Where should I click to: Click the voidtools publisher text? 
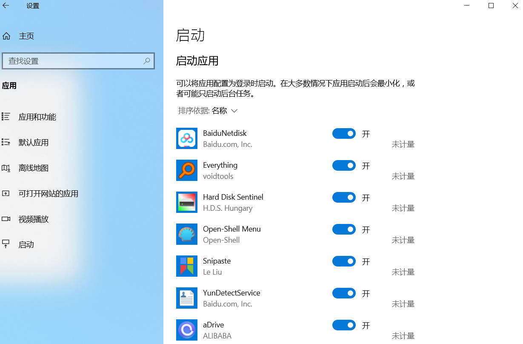(218, 176)
